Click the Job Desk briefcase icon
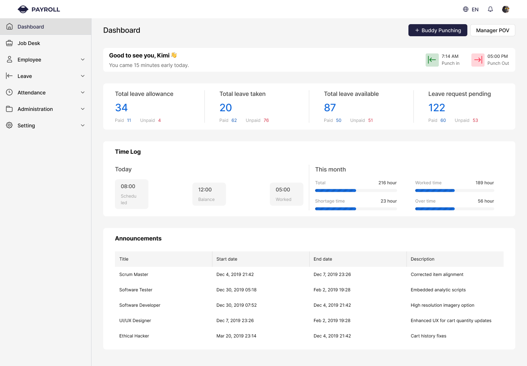This screenshot has height=366, width=527. [9, 43]
